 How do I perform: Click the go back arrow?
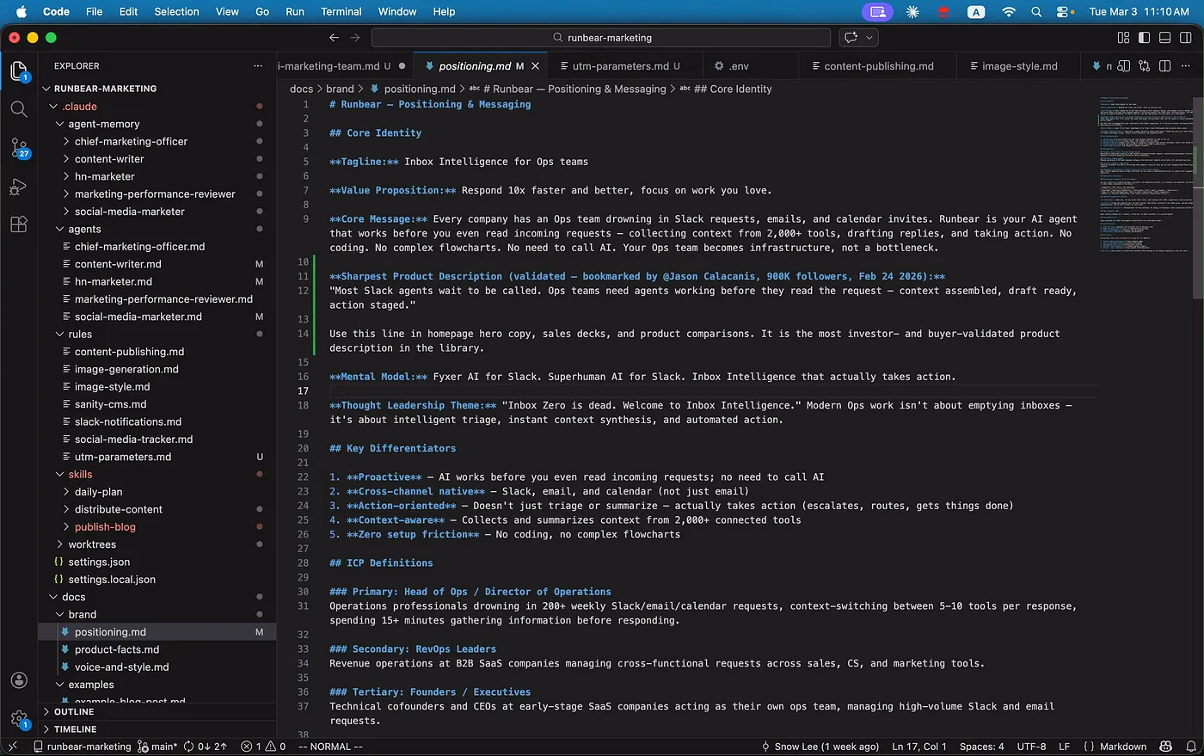[334, 38]
